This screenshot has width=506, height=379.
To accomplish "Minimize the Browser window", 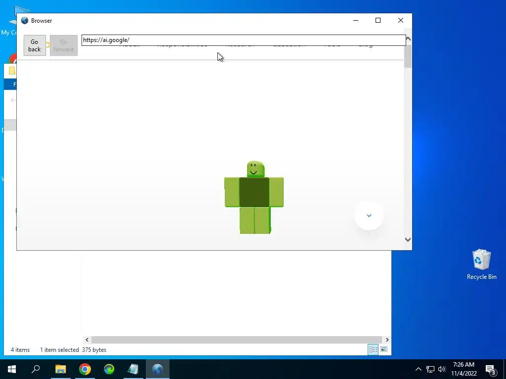I will 356,20.
